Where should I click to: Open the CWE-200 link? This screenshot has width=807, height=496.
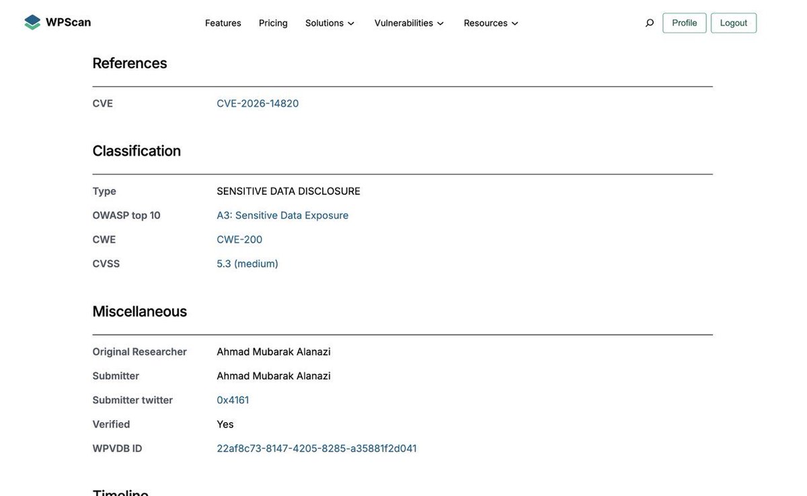tap(239, 240)
